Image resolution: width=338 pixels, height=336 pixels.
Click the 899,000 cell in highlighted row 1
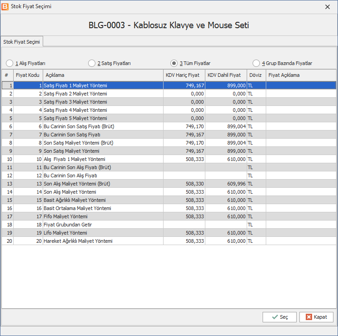pos(226,85)
